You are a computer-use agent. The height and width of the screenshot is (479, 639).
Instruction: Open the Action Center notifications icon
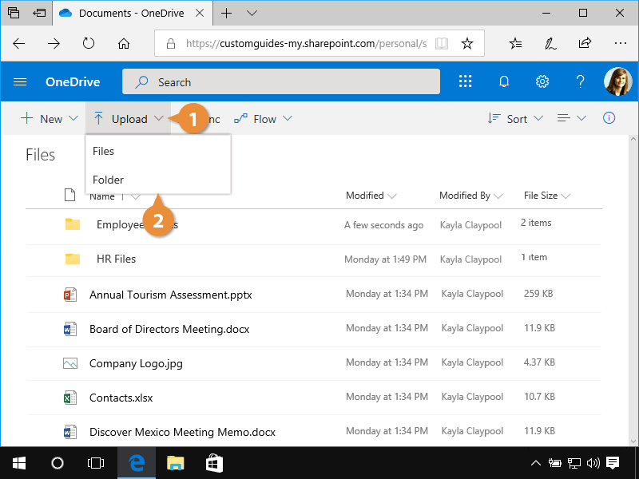[613, 463]
